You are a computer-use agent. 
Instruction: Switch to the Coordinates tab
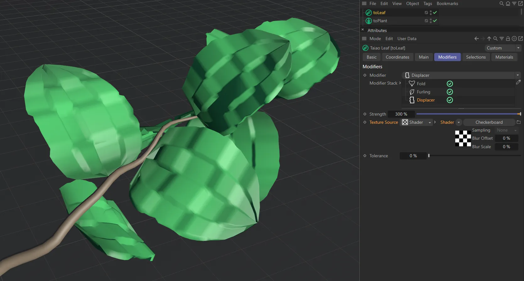pyautogui.click(x=397, y=57)
